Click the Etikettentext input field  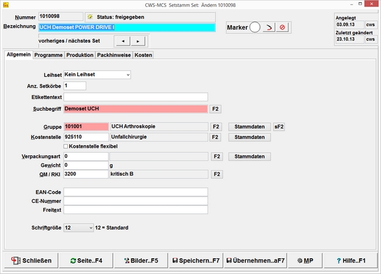pyautogui.click(x=136, y=97)
